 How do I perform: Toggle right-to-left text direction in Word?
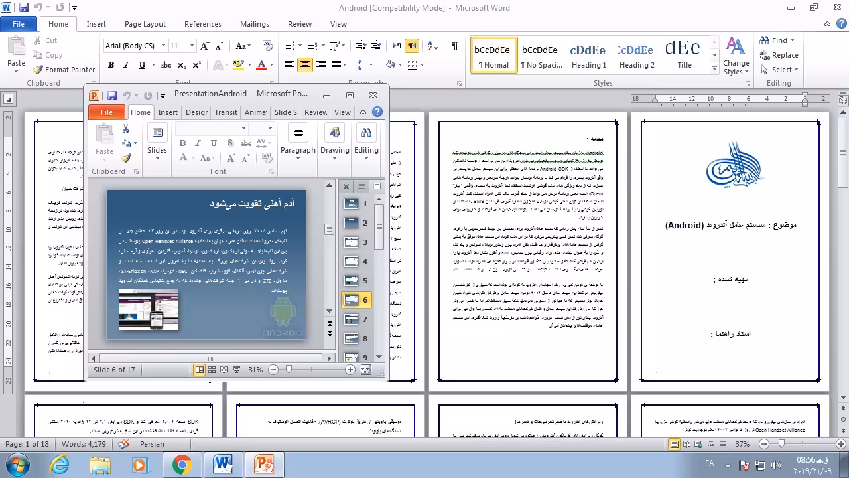(412, 46)
